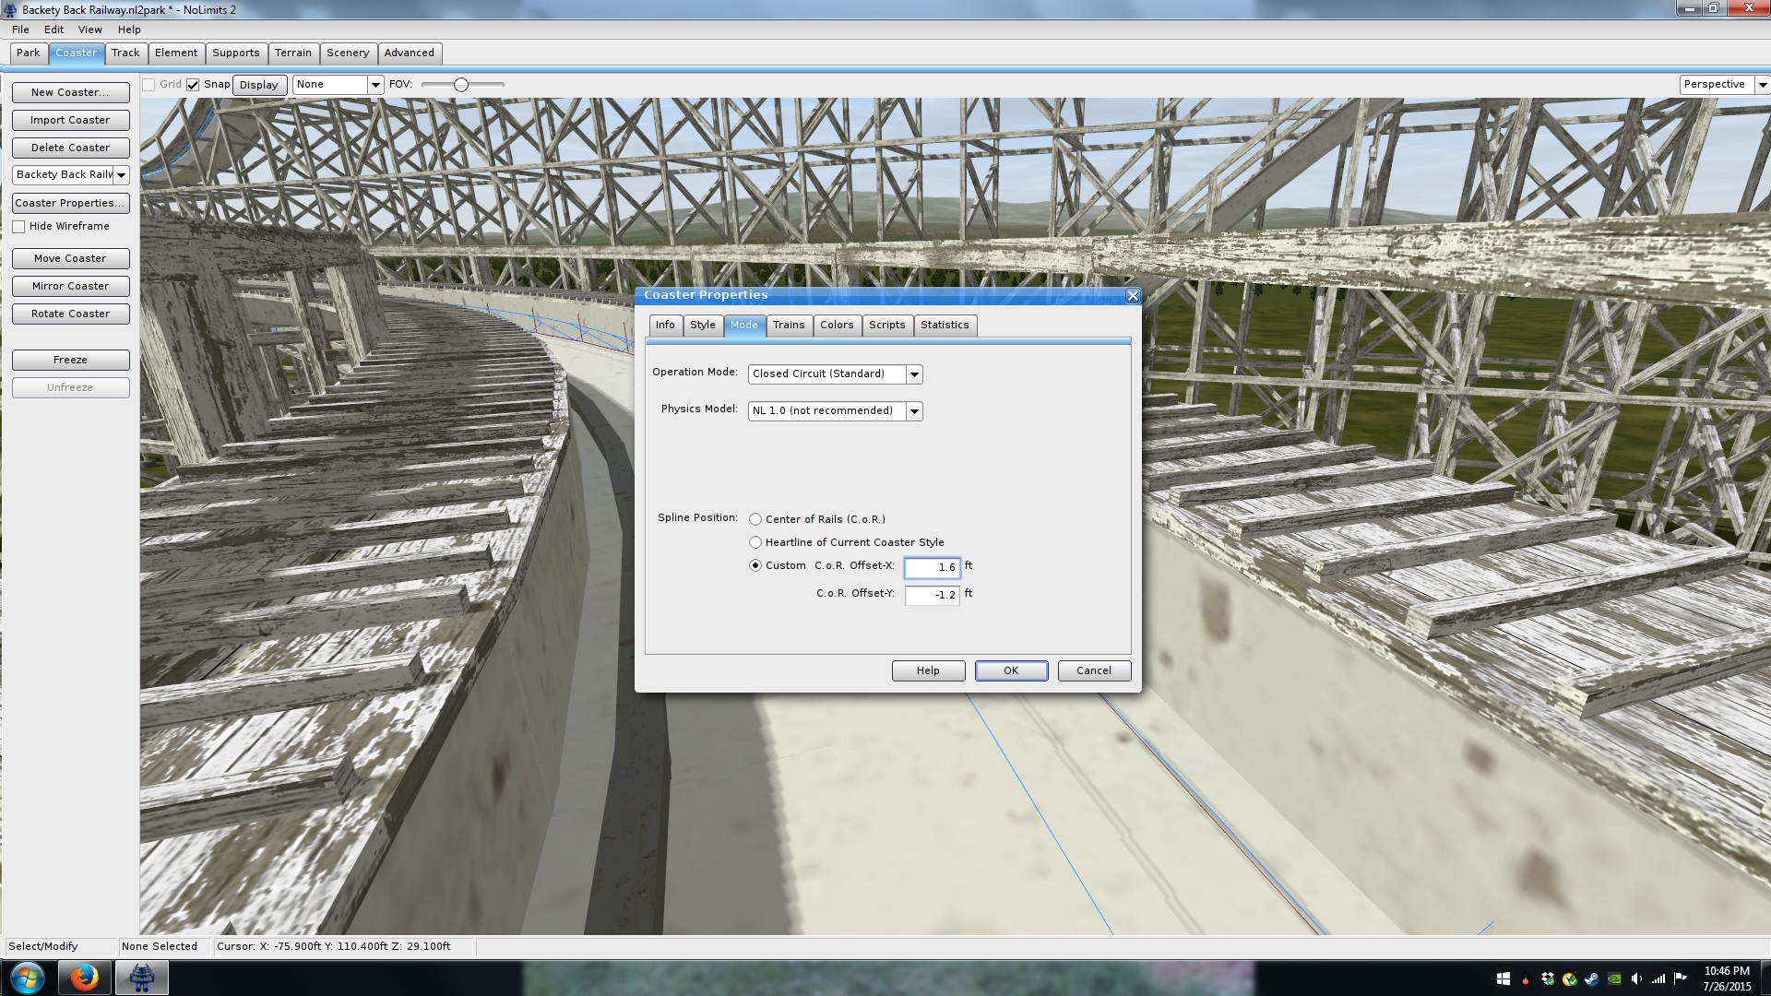Adjust the FOV slider handle
This screenshot has width=1771, height=996.
pyautogui.click(x=461, y=85)
